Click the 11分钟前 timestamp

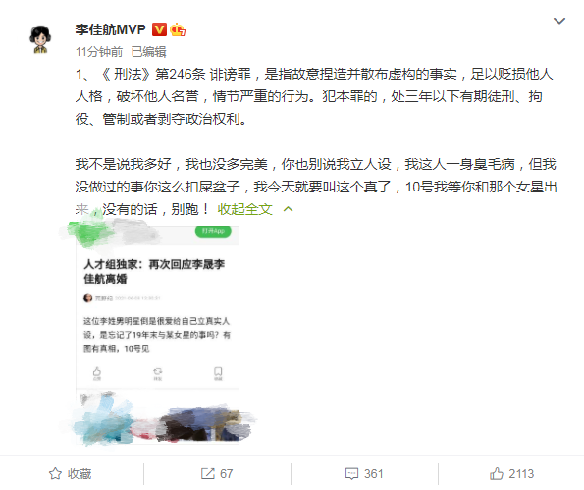click(x=99, y=52)
